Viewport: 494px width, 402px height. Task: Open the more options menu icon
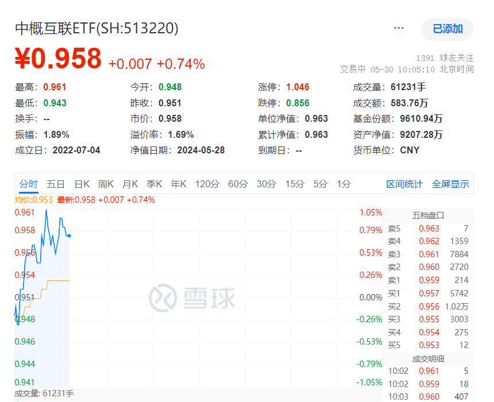pyautogui.click(x=399, y=28)
